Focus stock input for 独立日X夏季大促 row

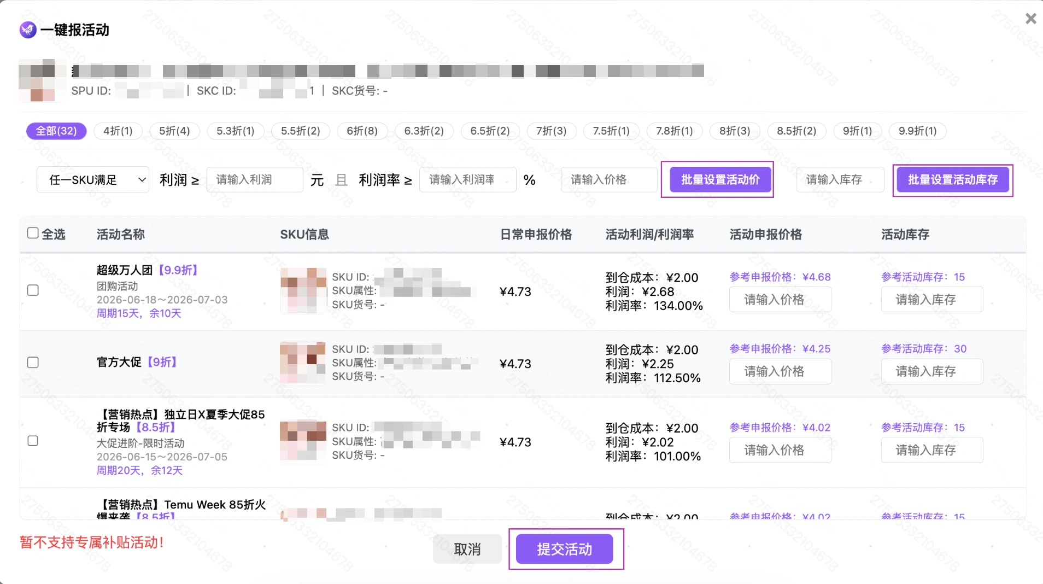coord(932,451)
